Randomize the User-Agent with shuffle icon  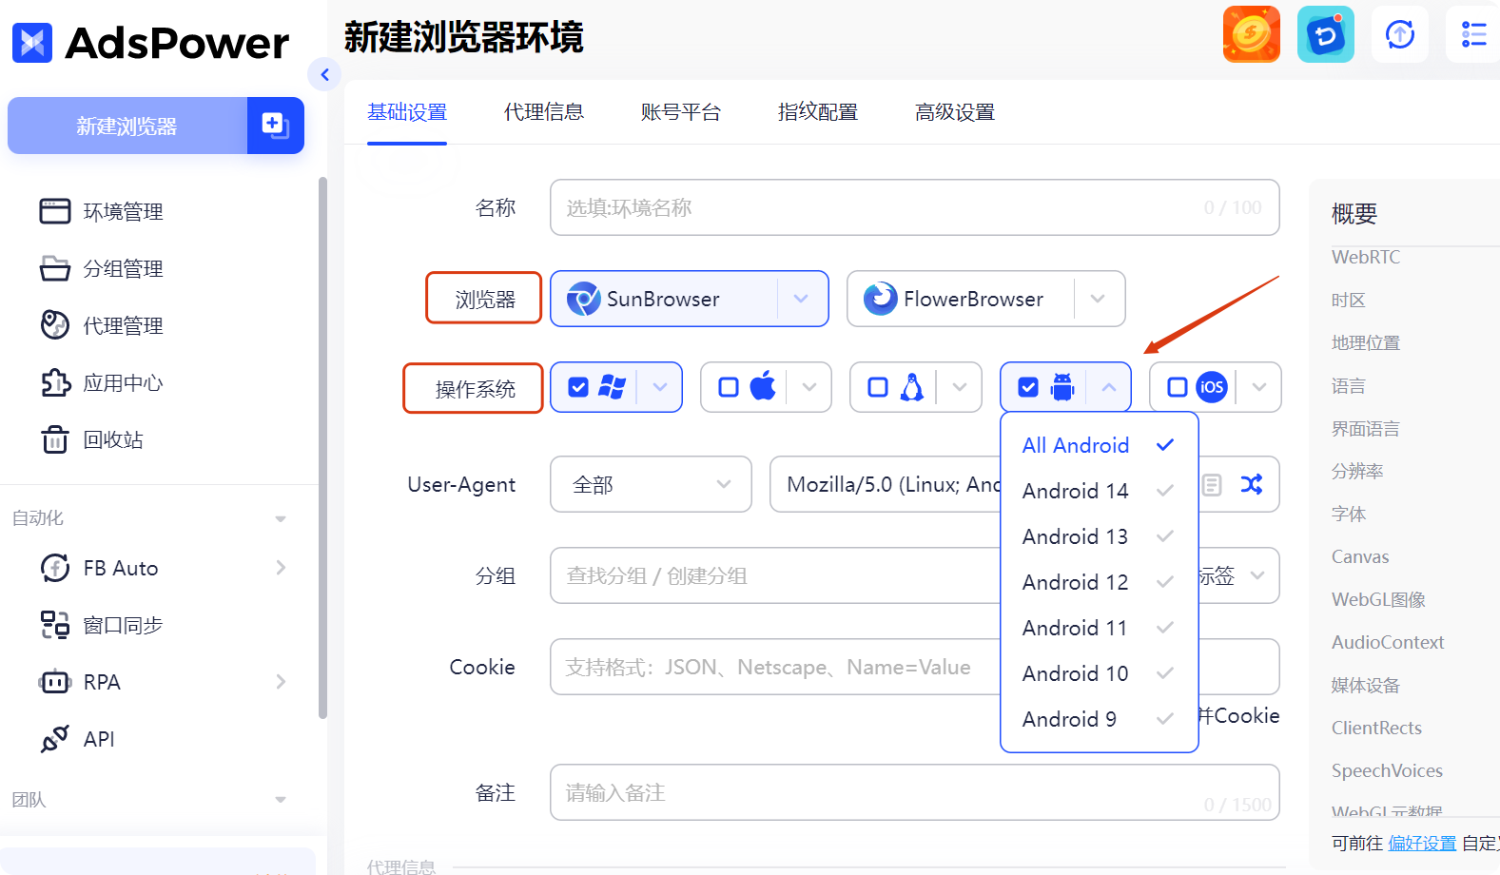click(x=1252, y=484)
